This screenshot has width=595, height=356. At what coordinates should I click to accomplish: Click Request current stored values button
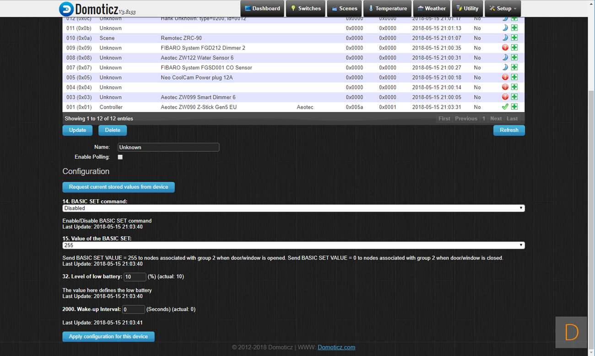pos(119,187)
